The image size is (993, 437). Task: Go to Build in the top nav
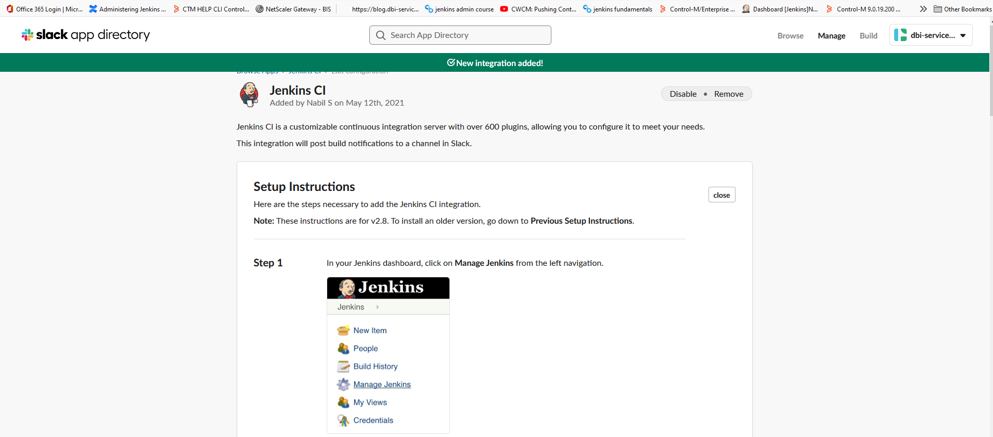point(868,35)
